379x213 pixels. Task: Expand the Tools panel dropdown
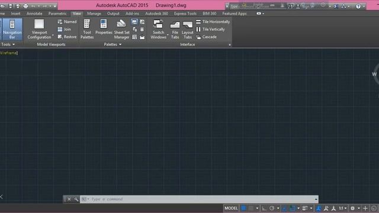pyautogui.click(x=8, y=44)
